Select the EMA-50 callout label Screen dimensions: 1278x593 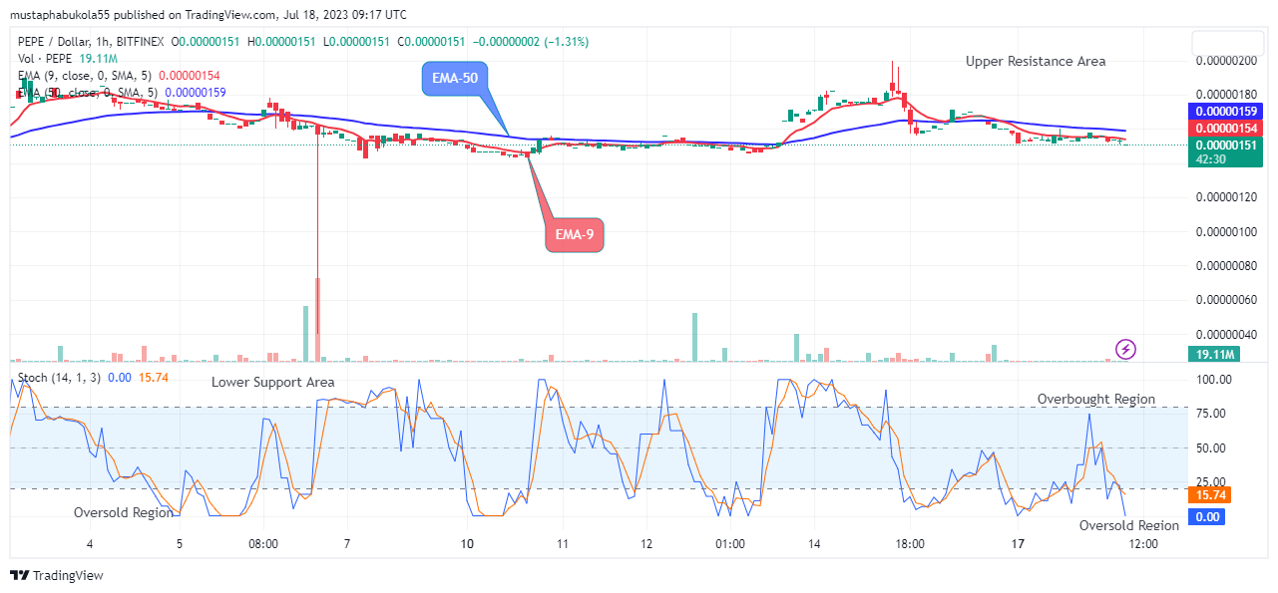455,78
